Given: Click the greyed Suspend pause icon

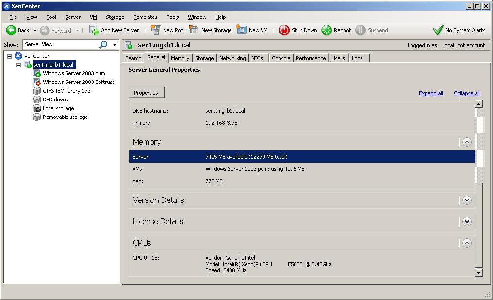Looking at the screenshot, I should point(361,30).
